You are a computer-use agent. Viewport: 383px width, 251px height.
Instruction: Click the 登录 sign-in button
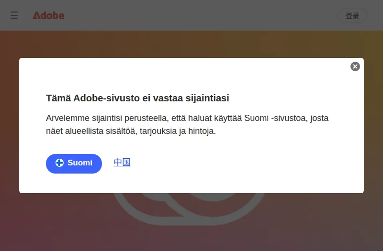pyautogui.click(x=352, y=16)
